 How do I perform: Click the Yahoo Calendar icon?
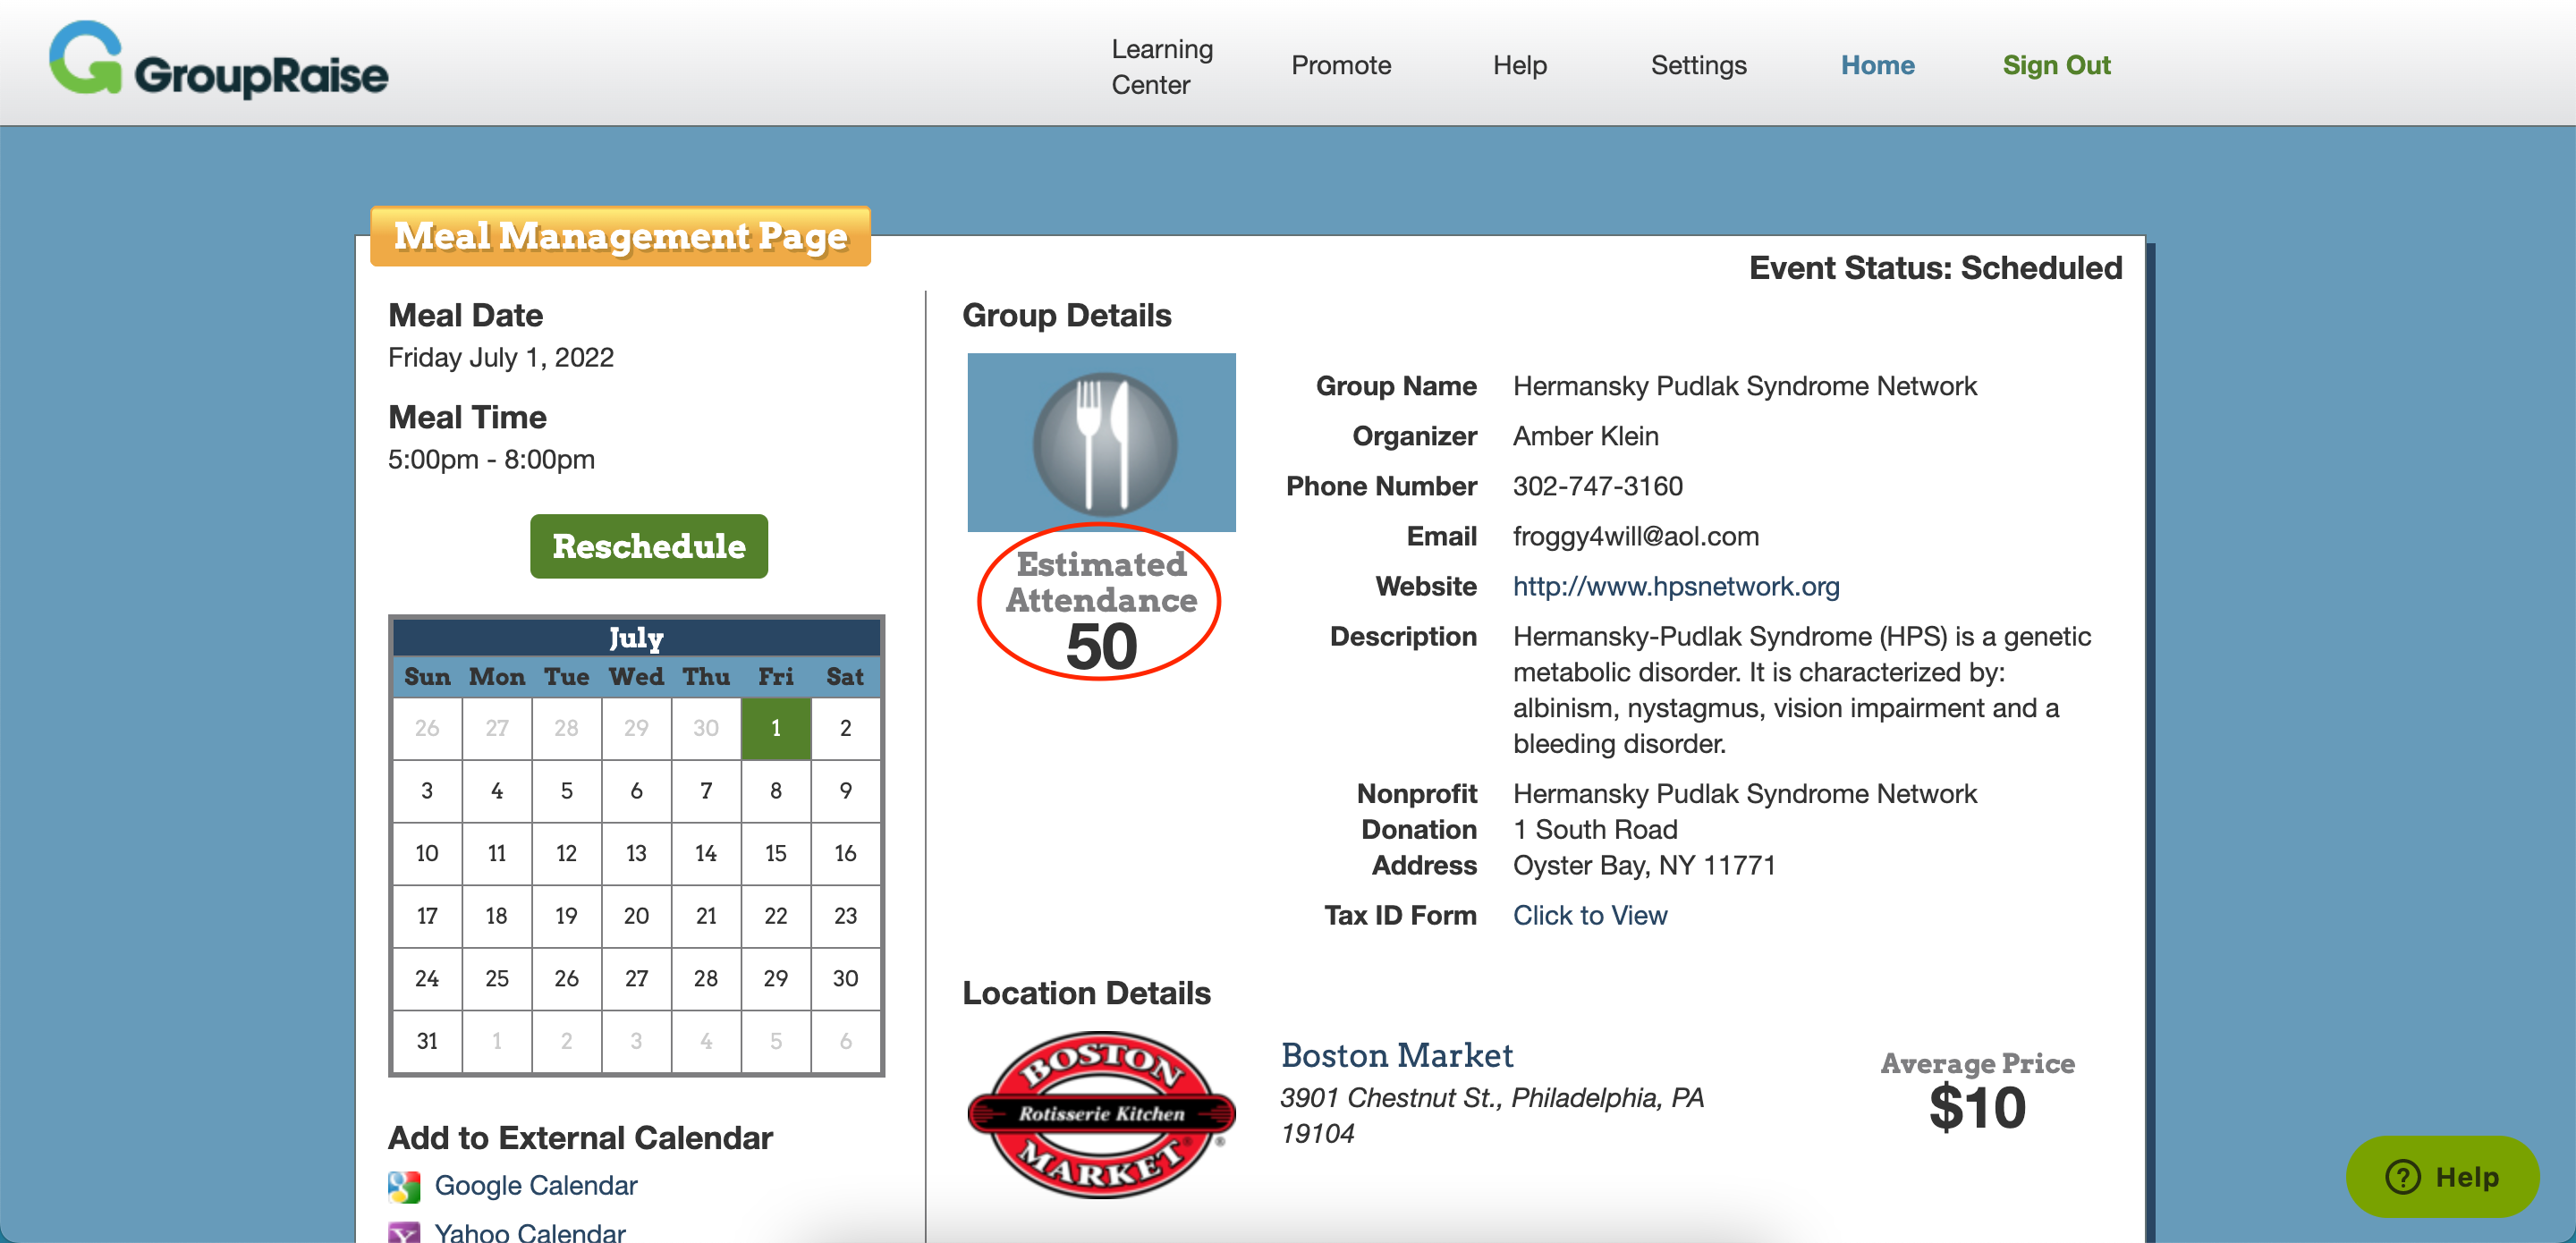pyautogui.click(x=404, y=1232)
